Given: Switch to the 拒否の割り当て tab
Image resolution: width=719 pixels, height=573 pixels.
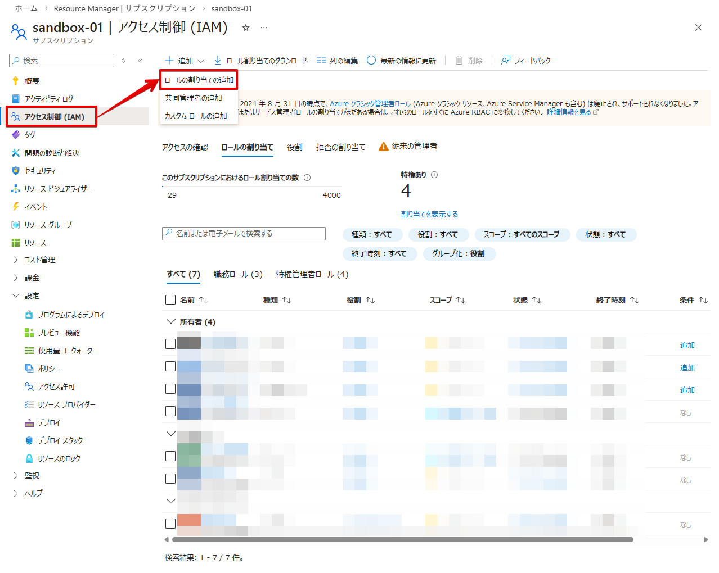Looking at the screenshot, I should point(340,147).
